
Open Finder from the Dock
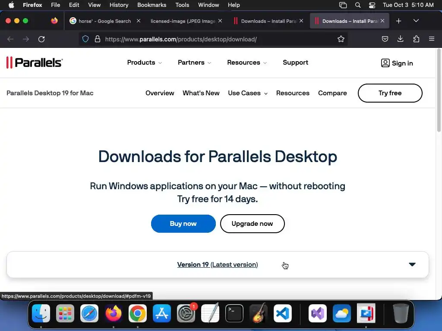(41, 313)
